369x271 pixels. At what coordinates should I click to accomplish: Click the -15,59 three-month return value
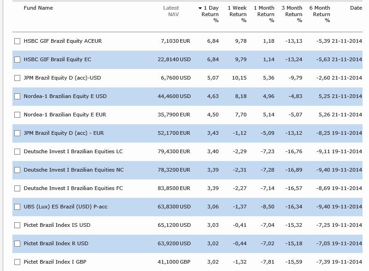coord(294,262)
